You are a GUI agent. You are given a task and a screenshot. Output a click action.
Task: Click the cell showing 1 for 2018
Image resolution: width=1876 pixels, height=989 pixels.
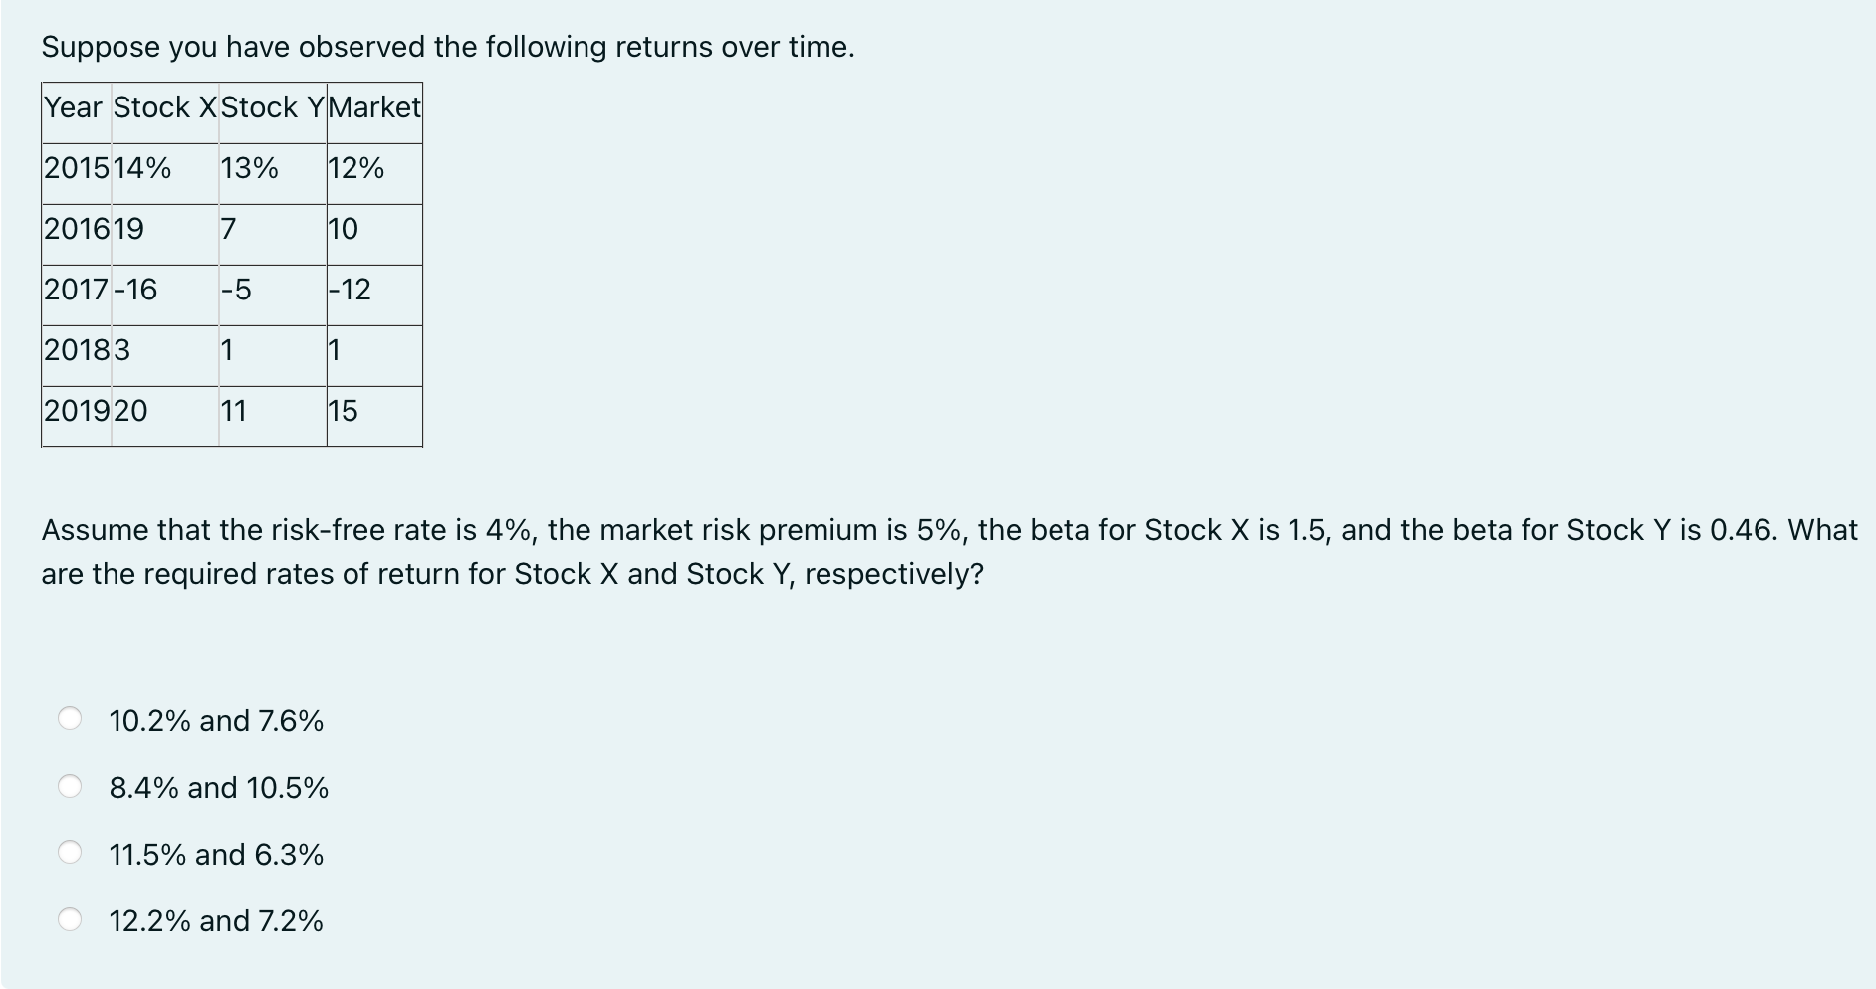228,350
